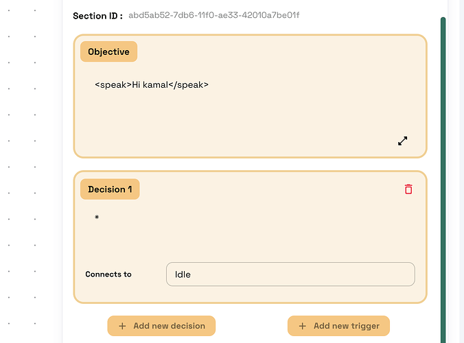Expand the Objective editor with arrows icon

click(403, 141)
